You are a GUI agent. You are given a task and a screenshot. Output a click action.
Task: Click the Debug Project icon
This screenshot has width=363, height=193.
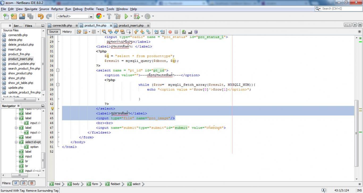[x=137, y=16]
